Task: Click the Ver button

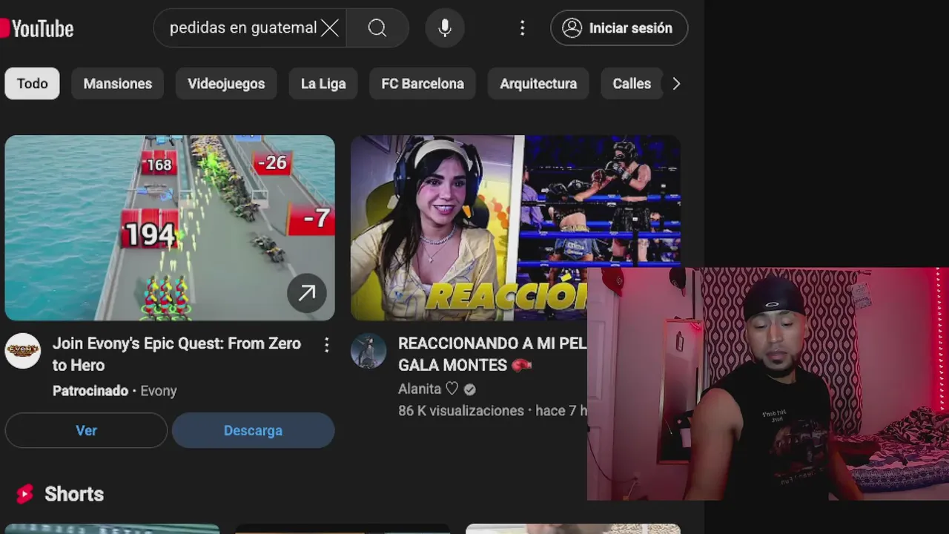Action: pos(86,430)
